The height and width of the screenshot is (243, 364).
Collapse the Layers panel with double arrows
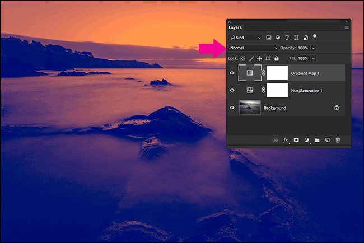[x=347, y=22]
